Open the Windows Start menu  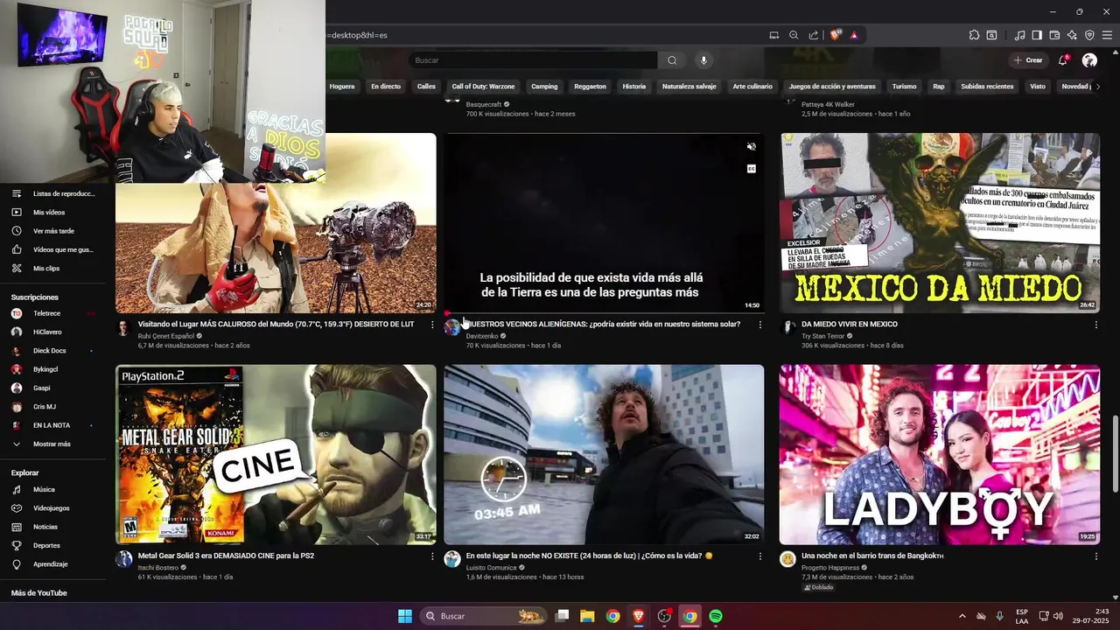pyautogui.click(x=405, y=616)
